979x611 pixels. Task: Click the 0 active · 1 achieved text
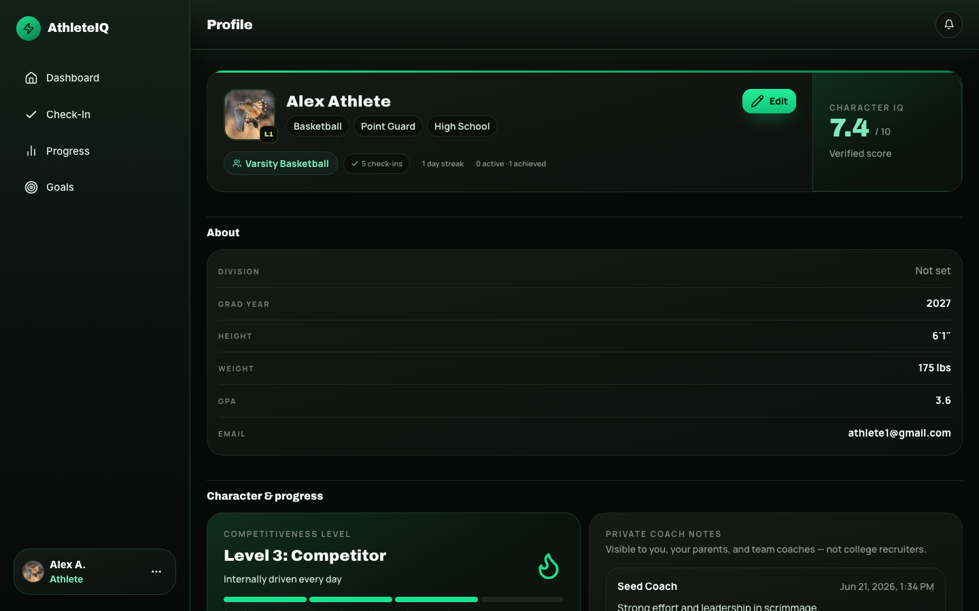click(x=511, y=164)
